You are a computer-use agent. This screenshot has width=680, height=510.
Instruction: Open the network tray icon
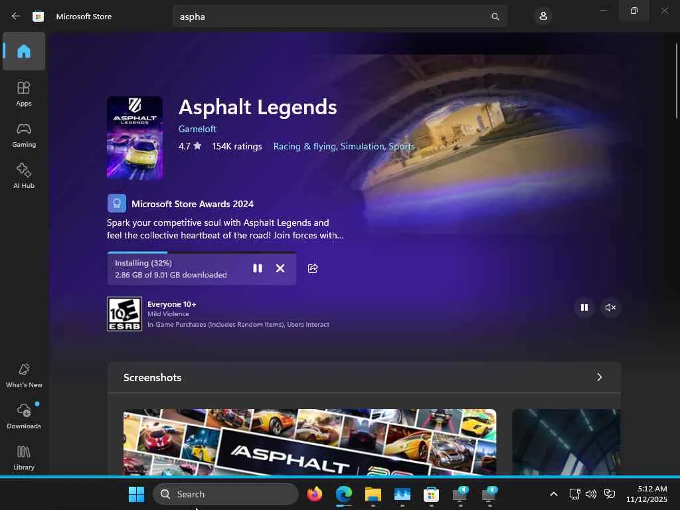(x=574, y=494)
